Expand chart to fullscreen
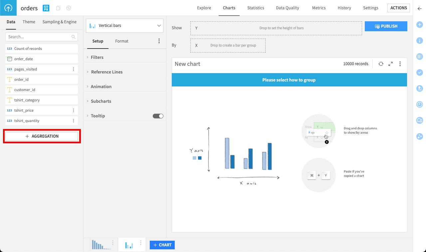Image resolution: width=426 pixels, height=252 pixels. [390, 64]
